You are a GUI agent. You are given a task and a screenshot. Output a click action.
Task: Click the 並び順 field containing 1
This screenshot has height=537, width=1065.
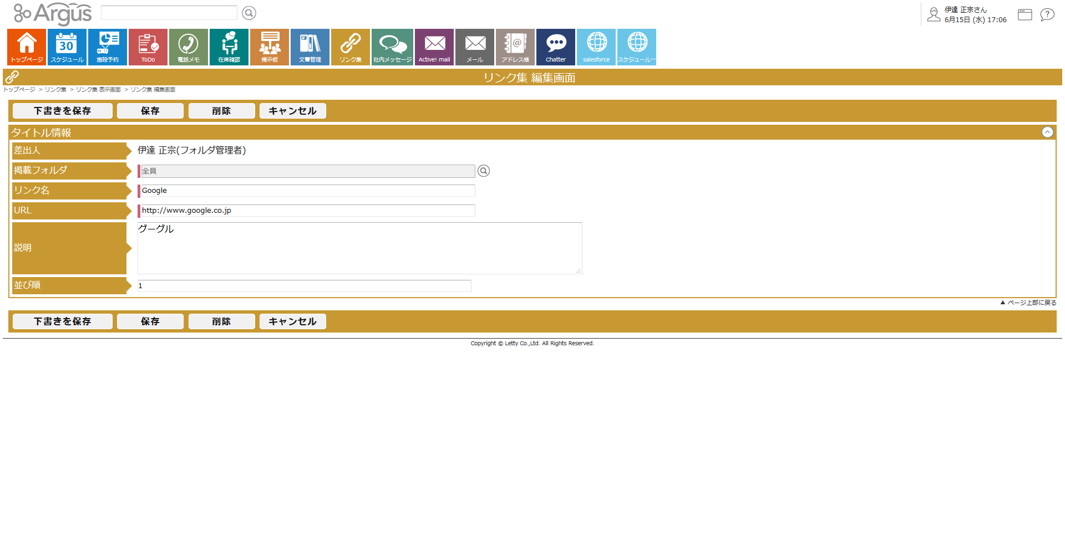pyautogui.click(x=305, y=286)
